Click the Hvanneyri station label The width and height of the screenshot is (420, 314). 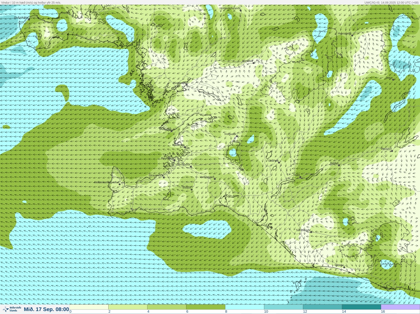(x=180, y=83)
